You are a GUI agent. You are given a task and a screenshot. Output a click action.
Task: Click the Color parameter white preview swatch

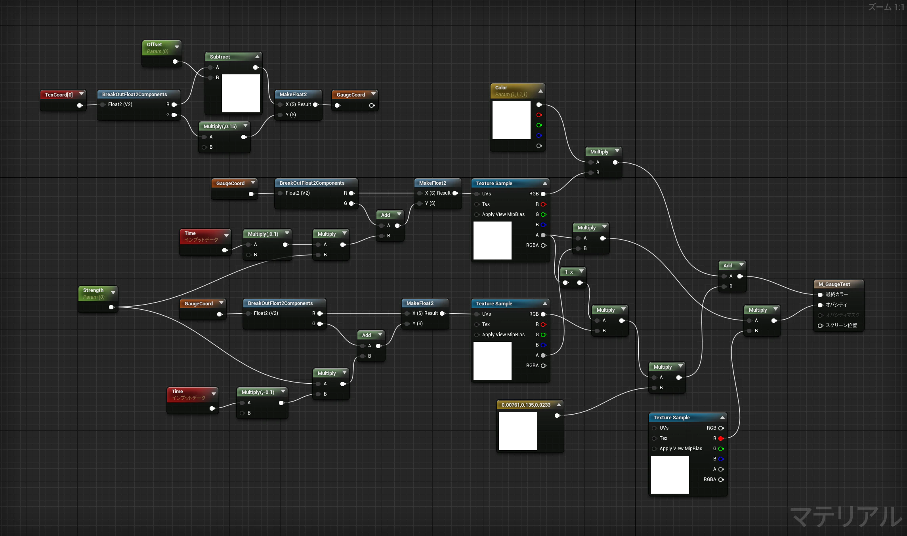512,120
